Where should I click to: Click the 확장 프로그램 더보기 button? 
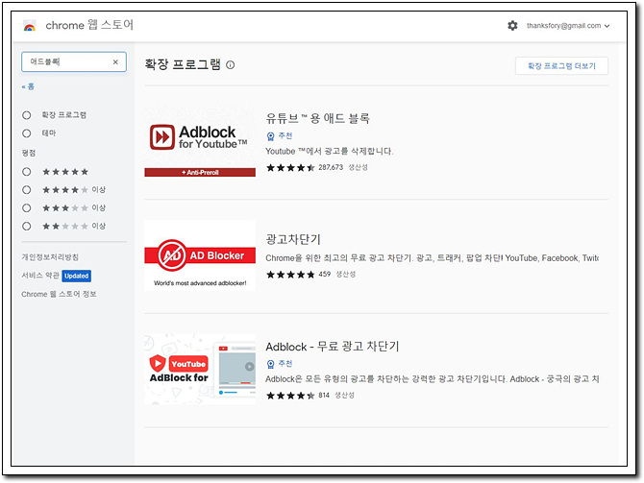[x=561, y=66]
